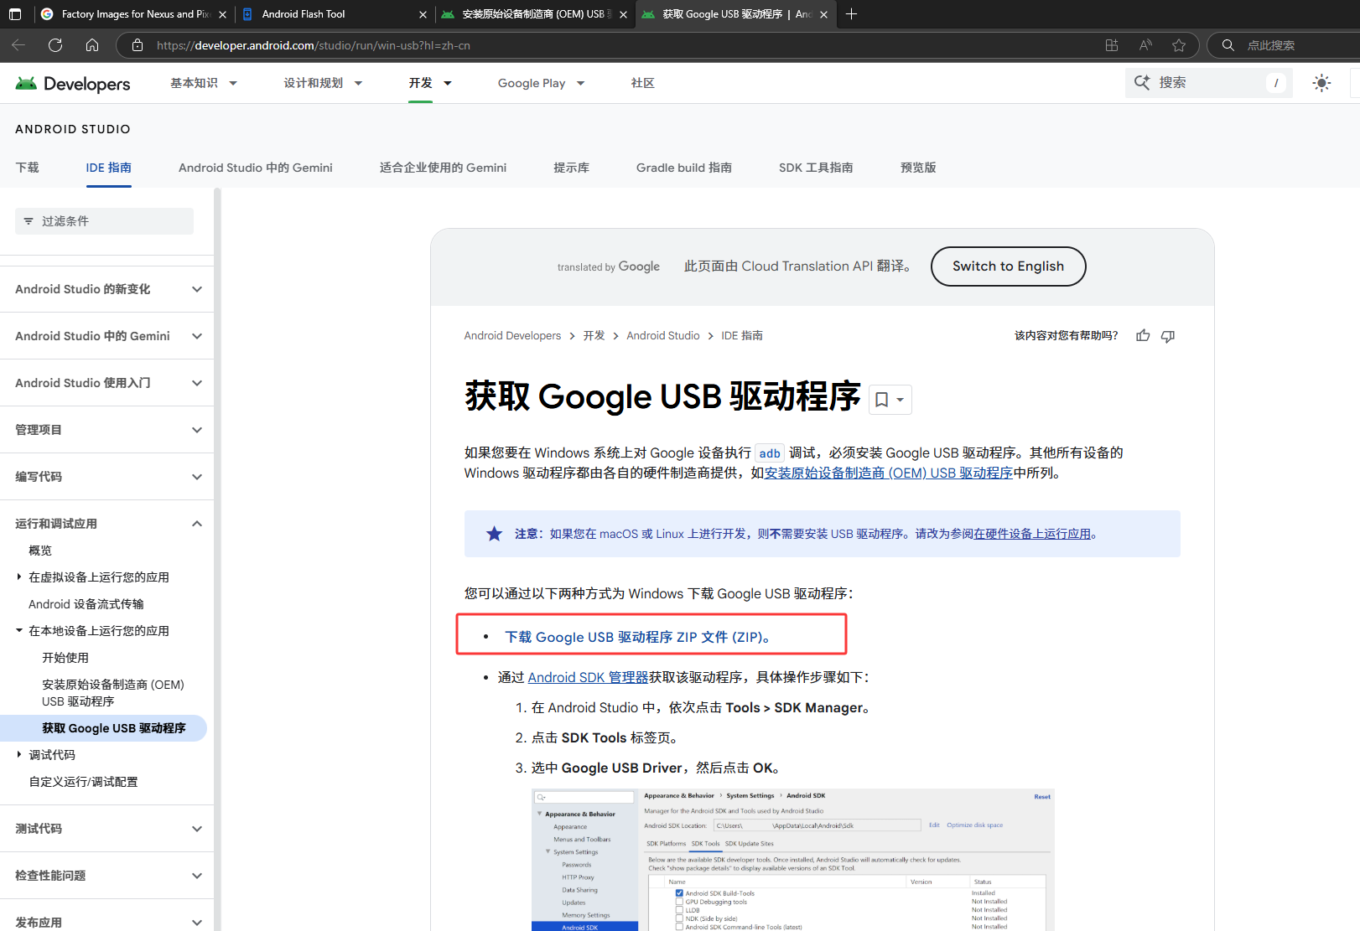The image size is (1360, 931).
Task: Click the read aloud icon in address bar
Action: (x=1145, y=45)
